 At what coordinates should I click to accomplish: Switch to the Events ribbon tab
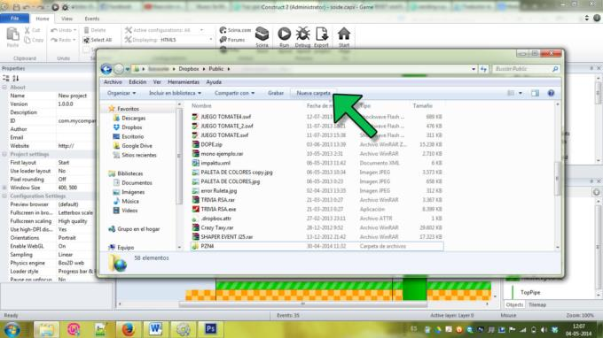coord(92,19)
